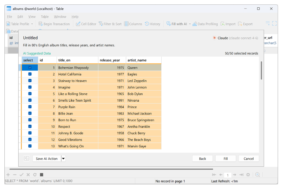Screen dimensions: 281x185
Task: Open the Help menu
Action: pos(75,17)
